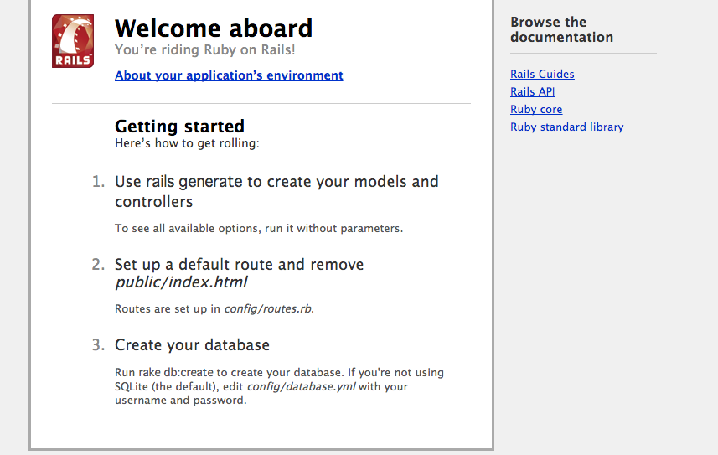
Task: Open the Rails Guides link
Action: [542, 74]
